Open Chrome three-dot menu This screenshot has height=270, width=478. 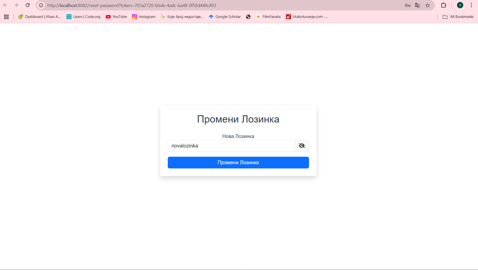click(471, 5)
